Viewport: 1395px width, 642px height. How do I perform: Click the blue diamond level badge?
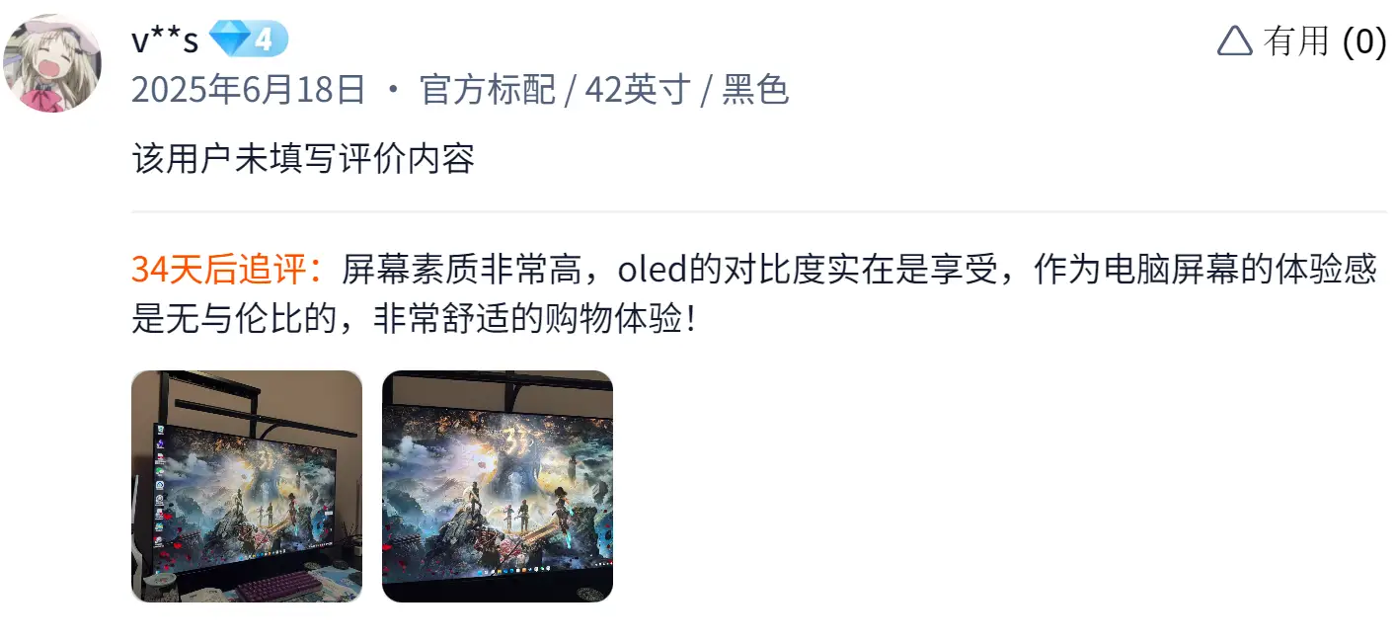pyautogui.click(x=248, y=40)
